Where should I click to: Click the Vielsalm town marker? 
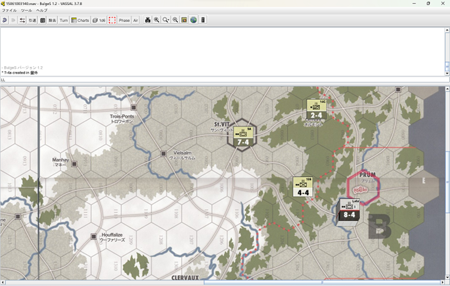coord(163,154)
